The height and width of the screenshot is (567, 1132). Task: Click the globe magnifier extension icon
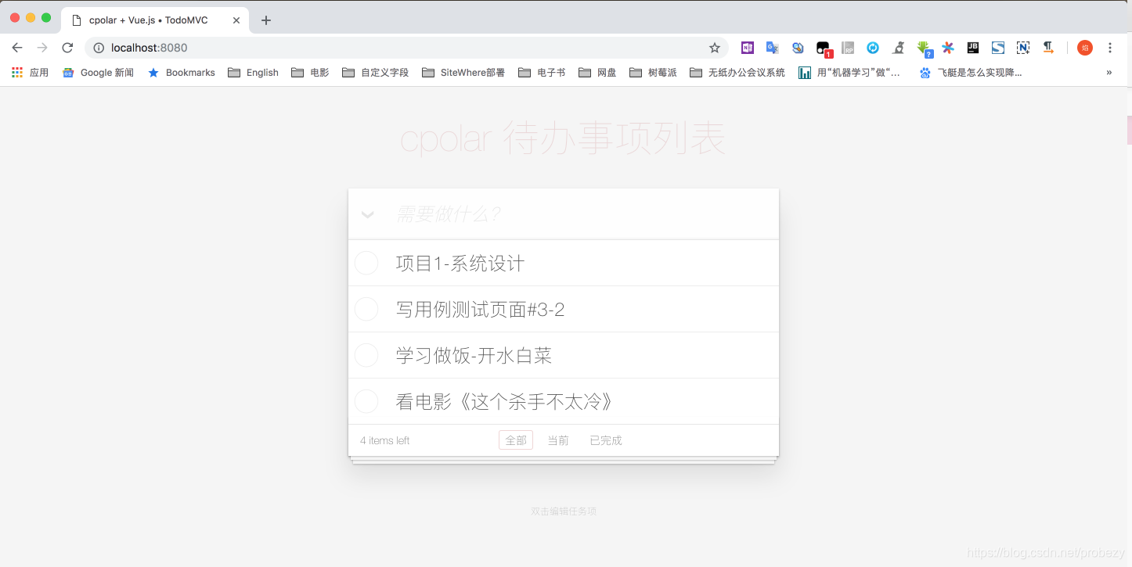(x=798, y=48)
